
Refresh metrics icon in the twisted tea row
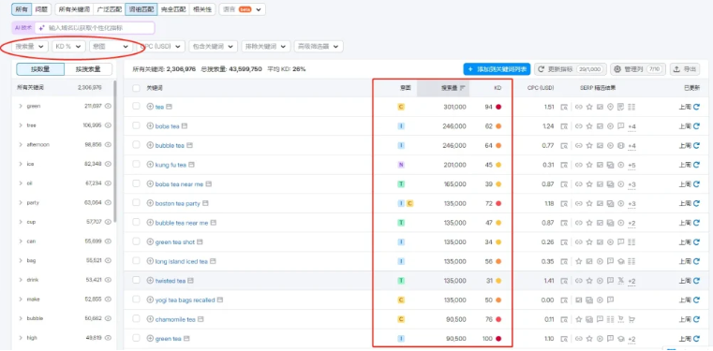[x=696, y=281]
